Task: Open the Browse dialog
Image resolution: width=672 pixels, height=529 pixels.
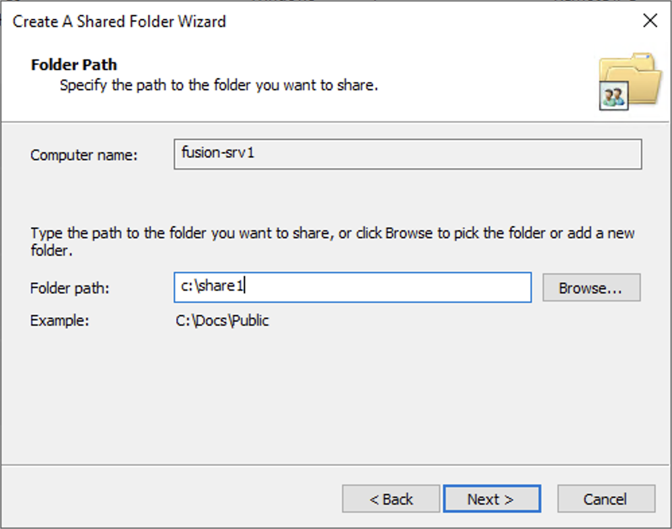Action: click(591, 287)
